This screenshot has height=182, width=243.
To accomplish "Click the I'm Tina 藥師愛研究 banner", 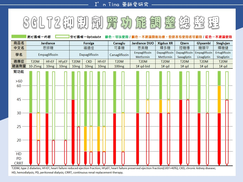I will (121, 4).
